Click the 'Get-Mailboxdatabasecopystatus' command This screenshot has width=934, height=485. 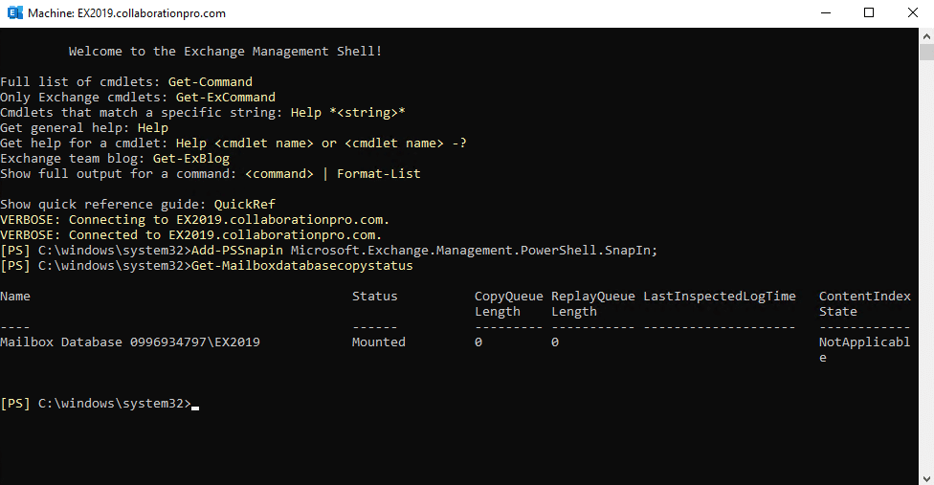pyautogui.click(x=302, y=265)
